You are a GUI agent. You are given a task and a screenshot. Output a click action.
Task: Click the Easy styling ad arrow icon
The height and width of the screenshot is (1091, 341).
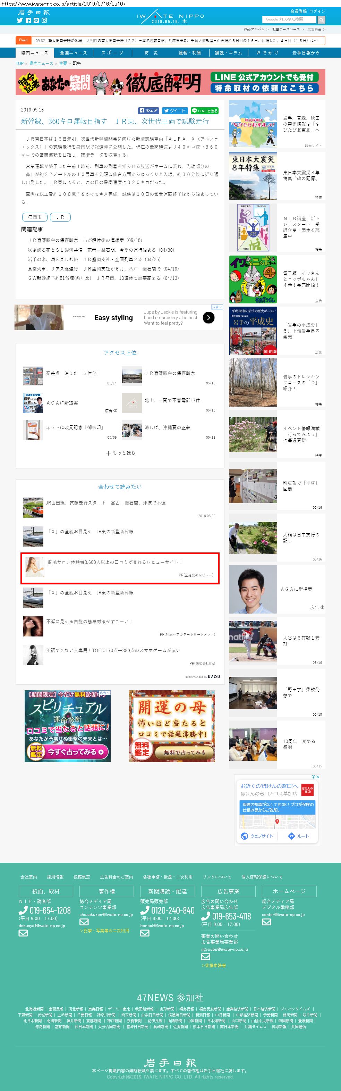(x=208, y=318)
